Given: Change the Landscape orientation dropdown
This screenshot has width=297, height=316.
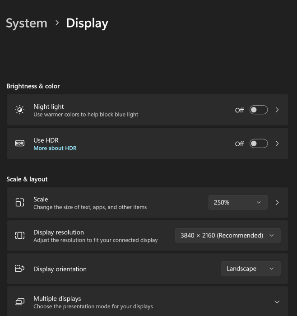Looking at the screenshot, I should tap(251, 269).
